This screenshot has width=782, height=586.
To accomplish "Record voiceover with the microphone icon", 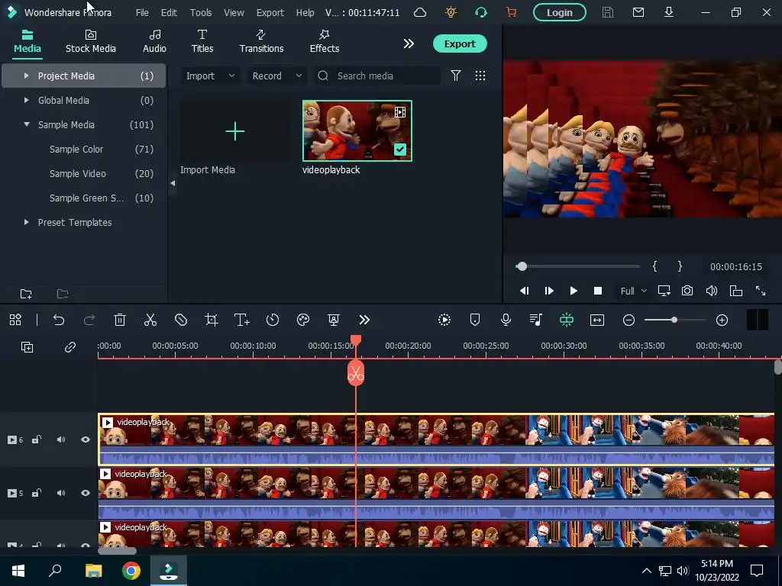I will click(506, 320).
